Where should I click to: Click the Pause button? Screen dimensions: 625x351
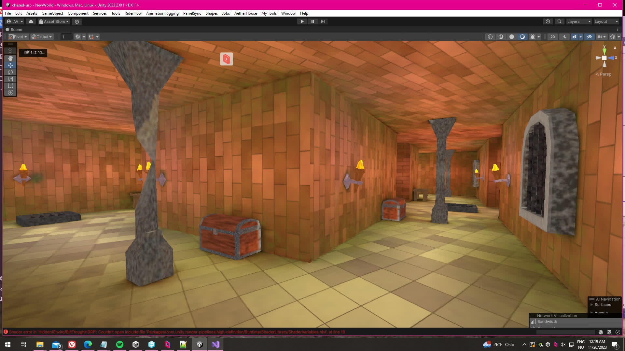(x=312, y=21)
